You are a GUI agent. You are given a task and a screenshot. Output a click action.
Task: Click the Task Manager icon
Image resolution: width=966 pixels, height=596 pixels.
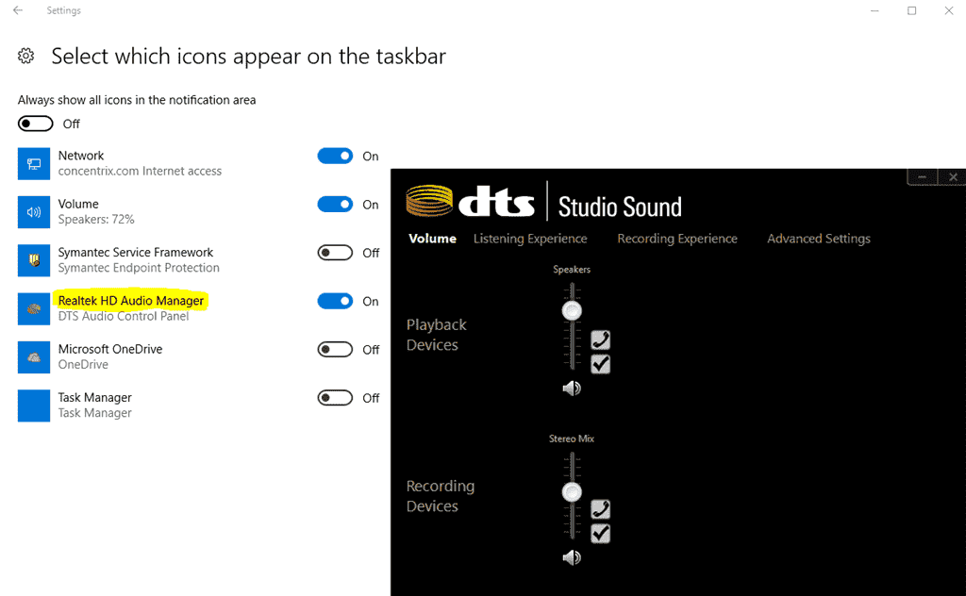tap(33, 406)
